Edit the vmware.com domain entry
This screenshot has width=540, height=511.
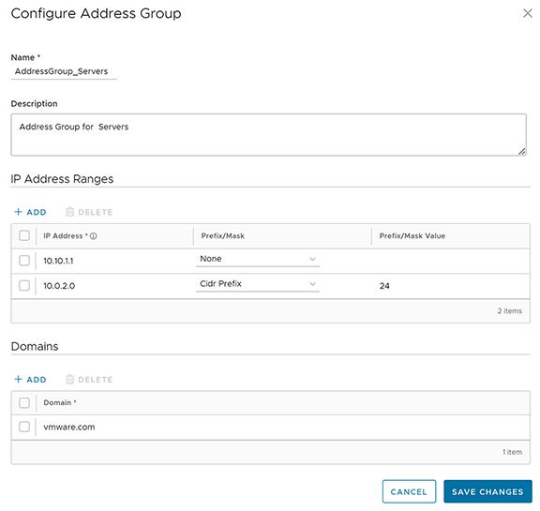tap(69, 427)
